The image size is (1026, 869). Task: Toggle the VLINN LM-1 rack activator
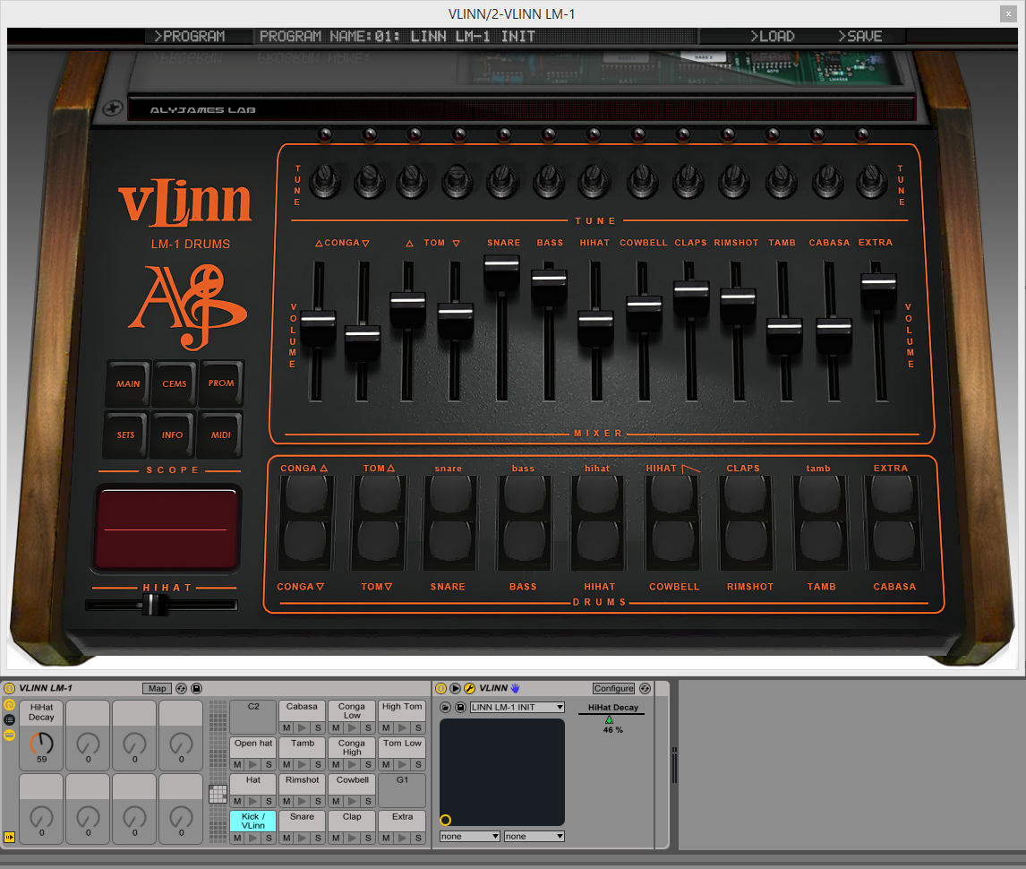[x=10, y=688]
